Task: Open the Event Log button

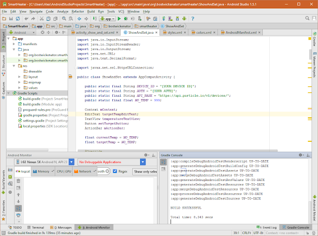Action: [x=266, y=227]
